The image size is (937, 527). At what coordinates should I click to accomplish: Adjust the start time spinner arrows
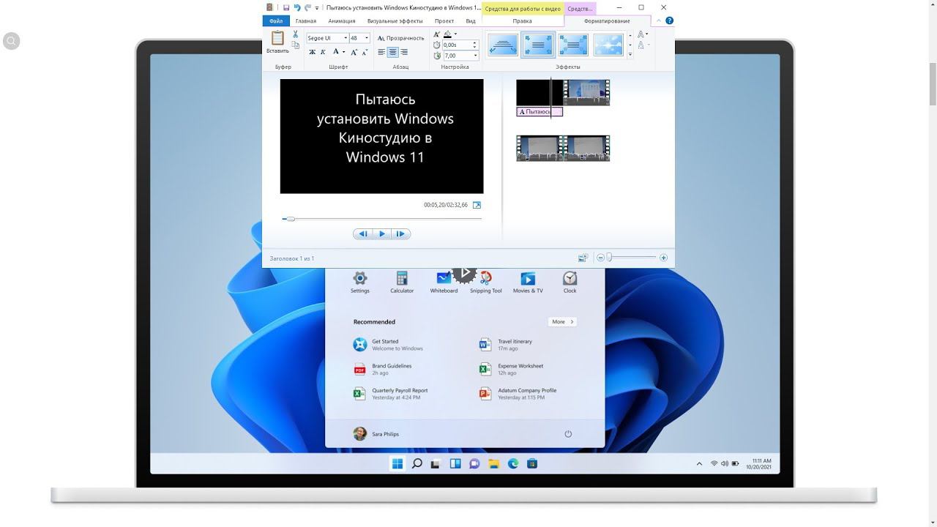click(x=474, y=45)
